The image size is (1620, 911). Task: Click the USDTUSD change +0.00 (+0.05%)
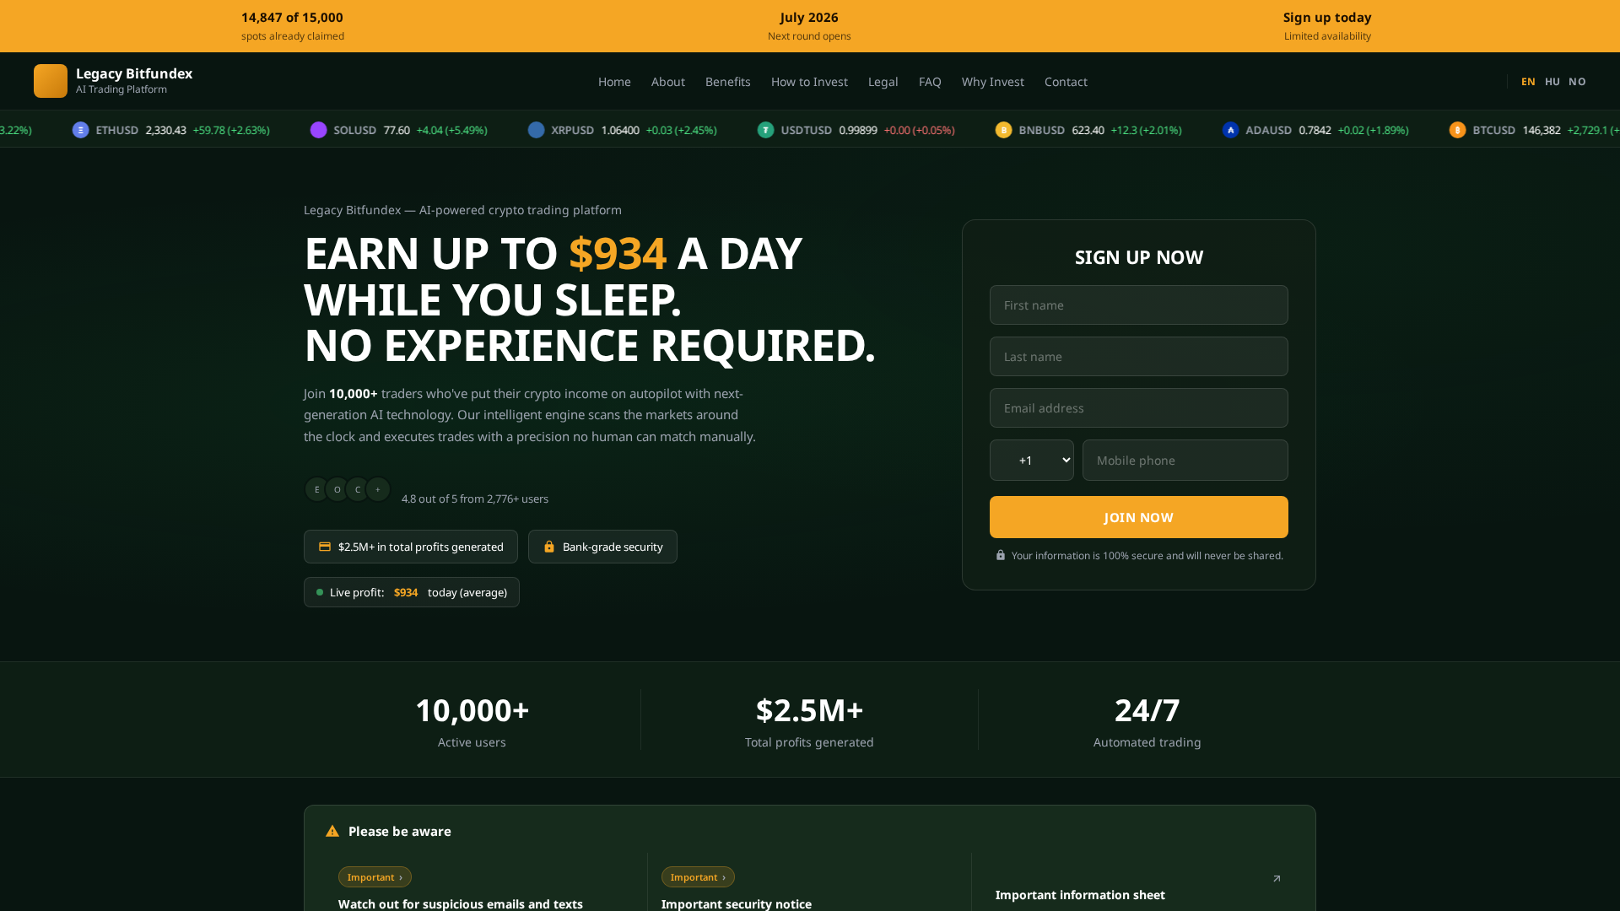pos(919,130)
